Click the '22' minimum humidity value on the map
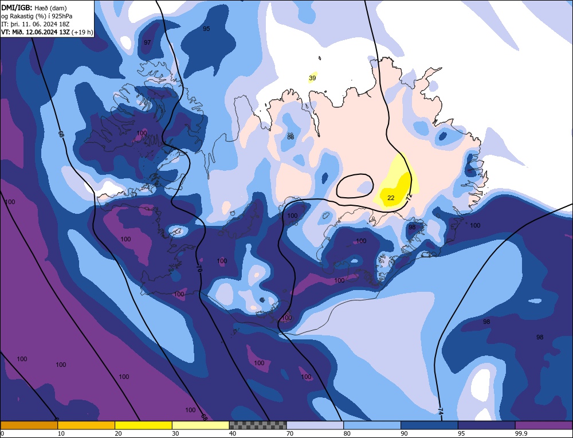 [x=391, y=198]
